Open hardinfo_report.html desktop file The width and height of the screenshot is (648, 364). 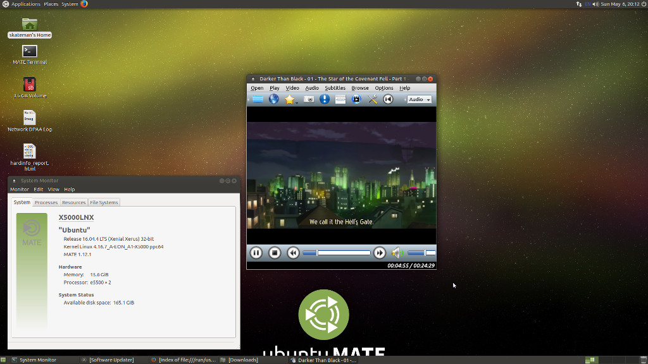click(x=29, y=157)
